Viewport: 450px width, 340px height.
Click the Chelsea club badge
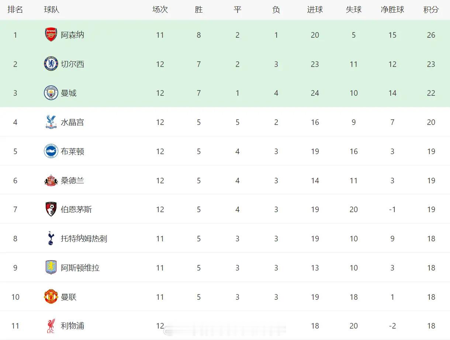pyautogui.click(x=51, y=64)
